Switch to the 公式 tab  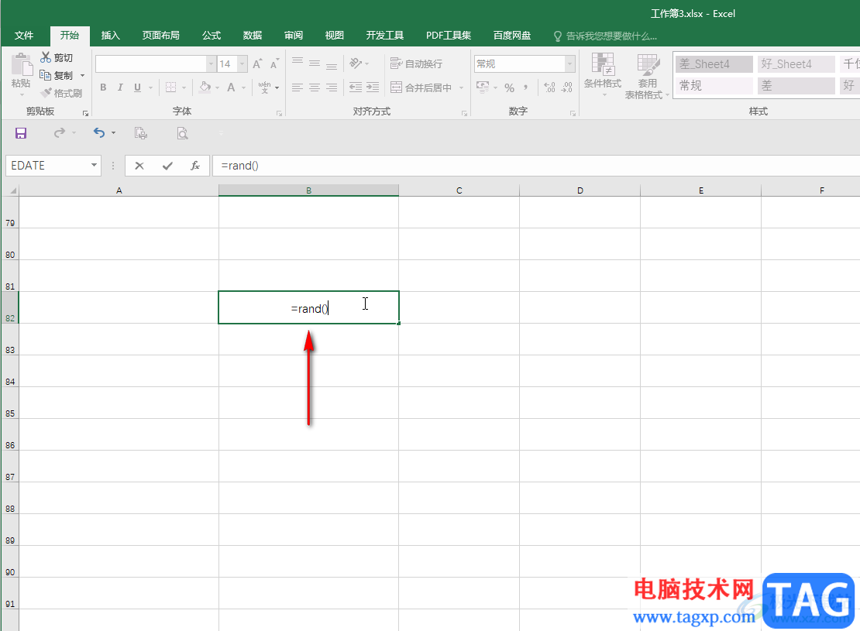(212, 36)
